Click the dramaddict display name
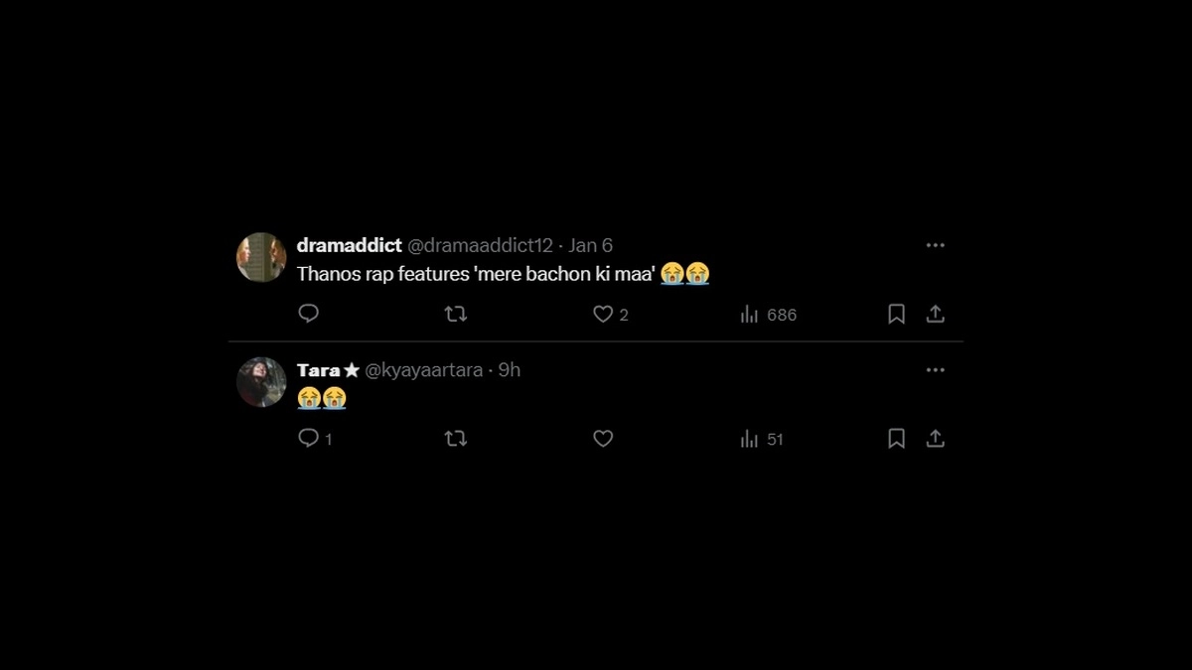This screenshot has height=670, width=1192. click(349, 245)
